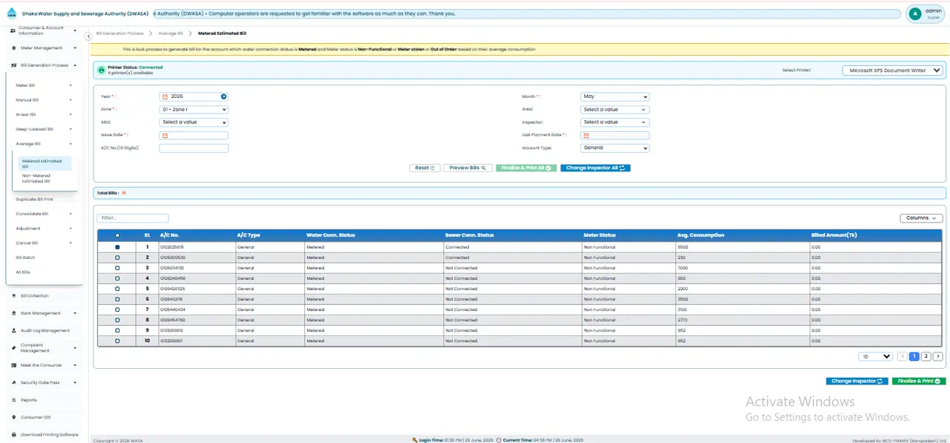This screenshot has width=950, height=443.
Task: Click the green printer status icon
Action: tap(101, 70)
